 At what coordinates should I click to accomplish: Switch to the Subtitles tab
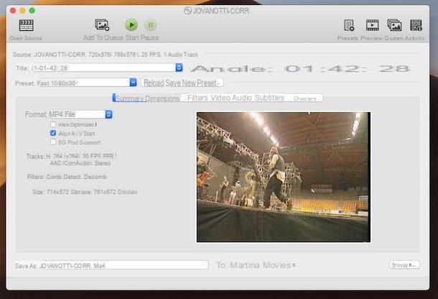pos(269,98)
